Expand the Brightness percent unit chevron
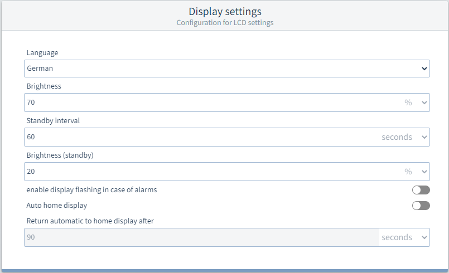Viewport: 449px width, 273px height. (x=424, y=103)
